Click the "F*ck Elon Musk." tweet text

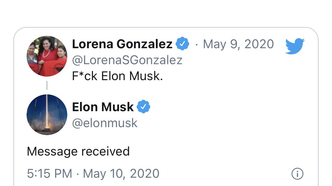[117, 76]
